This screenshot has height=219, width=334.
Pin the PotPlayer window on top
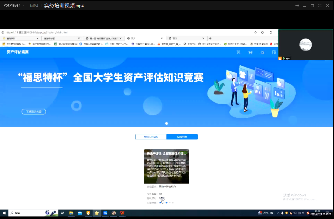click(x=297, y=6)
